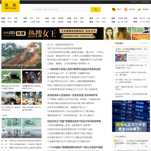
Task: Select the active yellow carousel dot
Action: [21, 68]
